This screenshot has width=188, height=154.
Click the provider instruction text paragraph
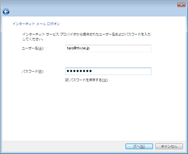point(86,37)
